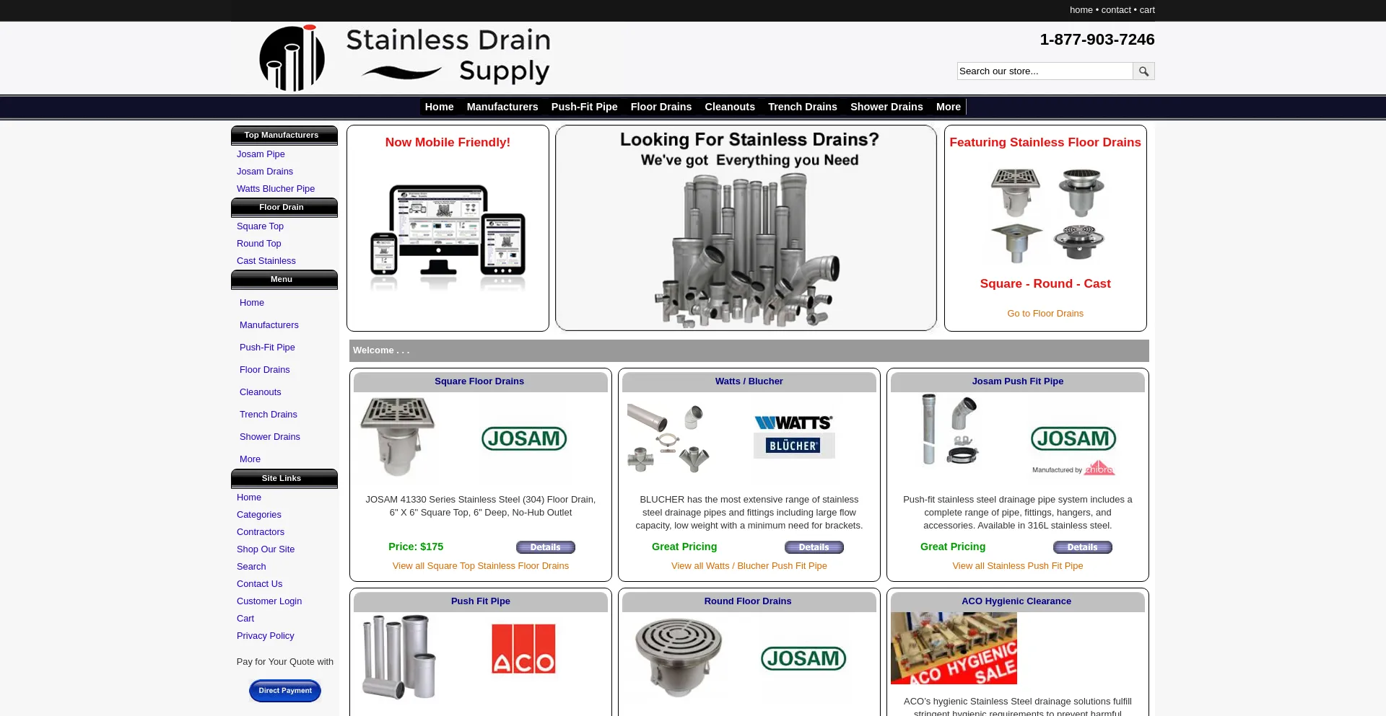Open Josam Drains sidebar link
The width and height of the screenshot is (1386, 716).
pos(265,172)
